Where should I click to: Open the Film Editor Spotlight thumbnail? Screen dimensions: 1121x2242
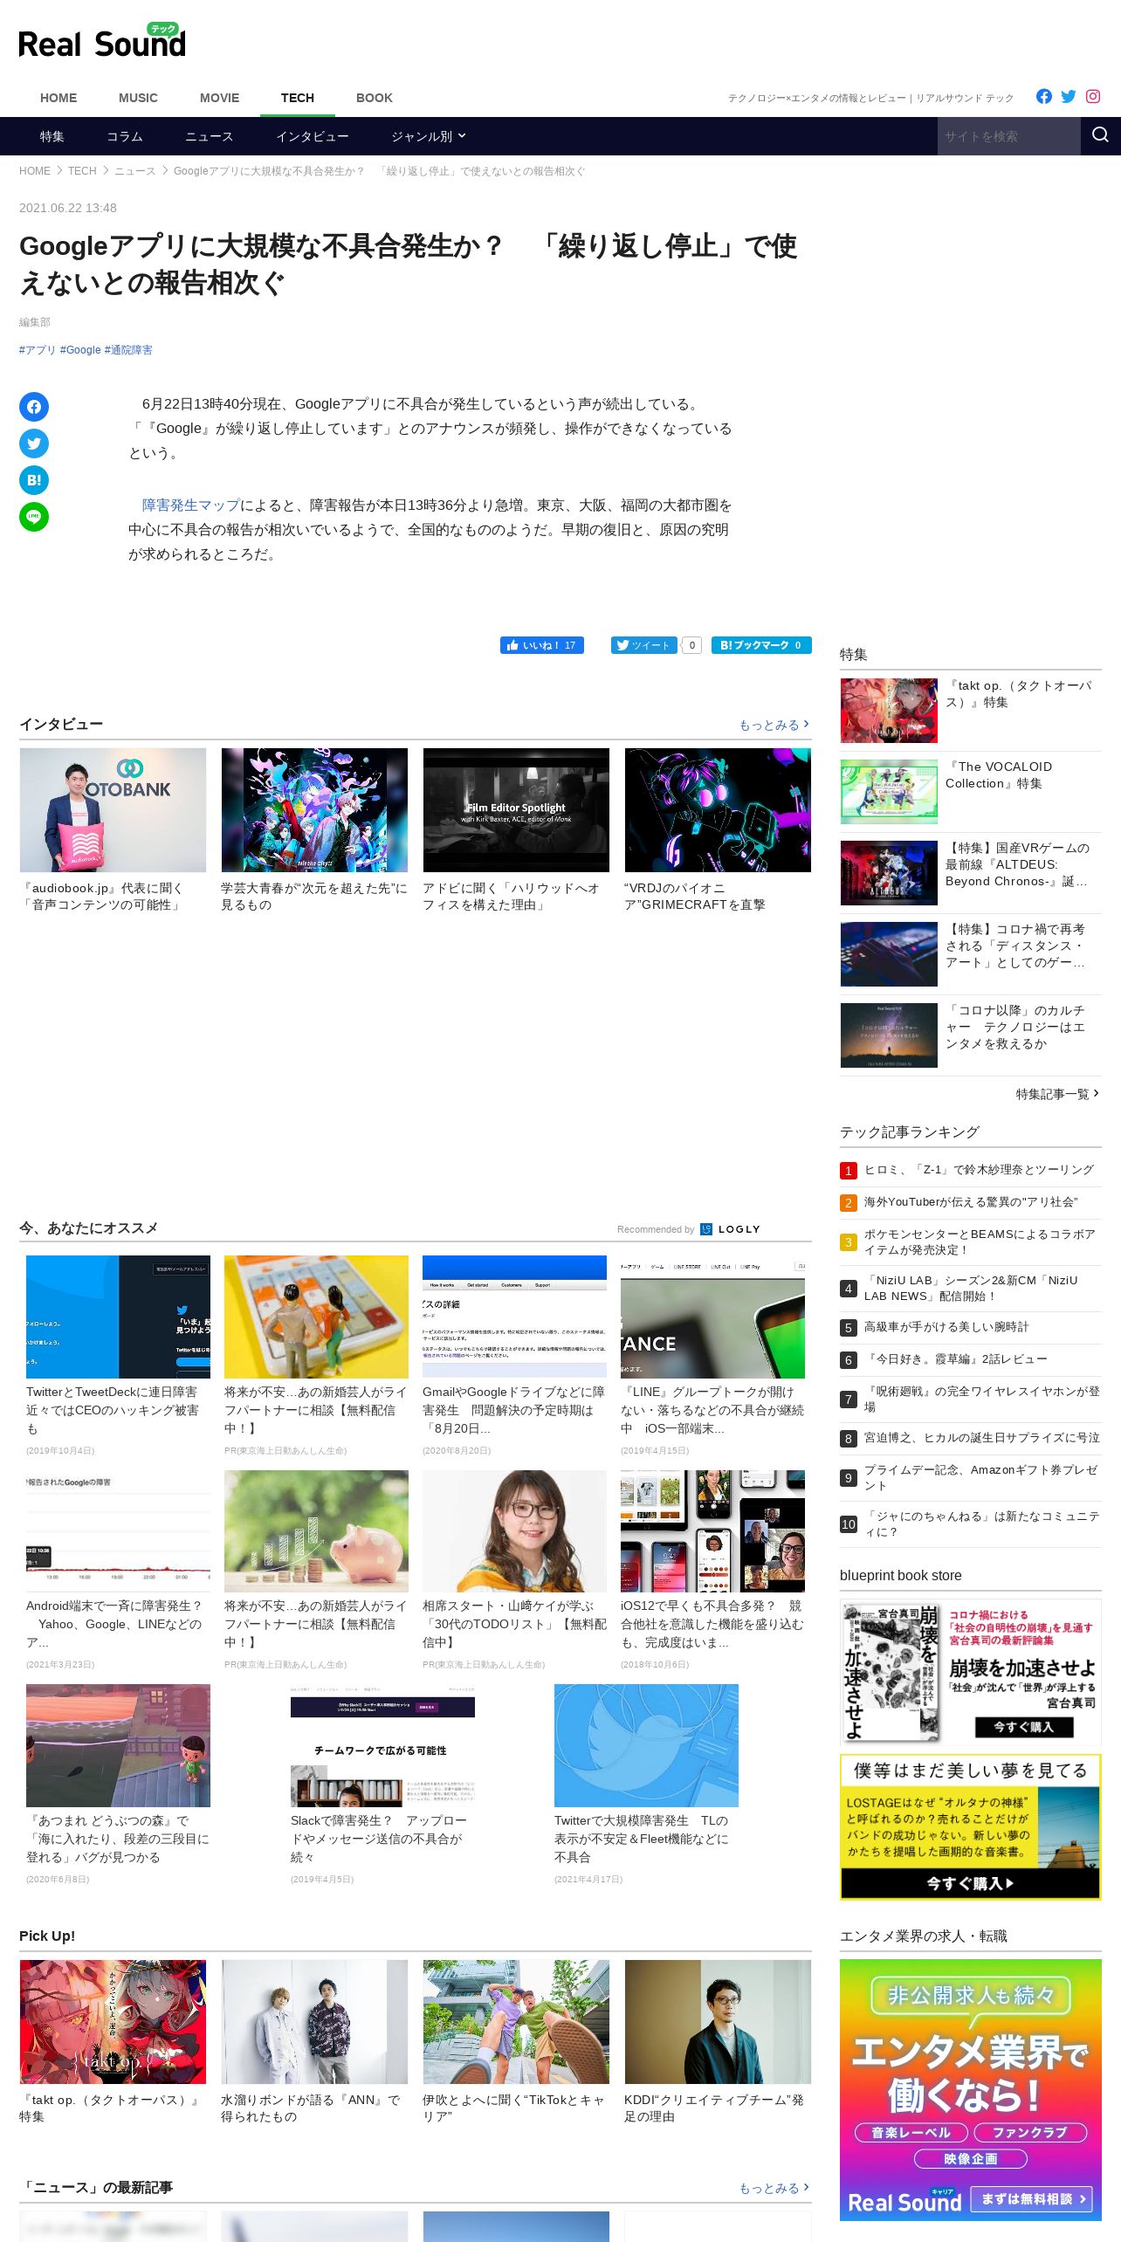pos(516,810)
